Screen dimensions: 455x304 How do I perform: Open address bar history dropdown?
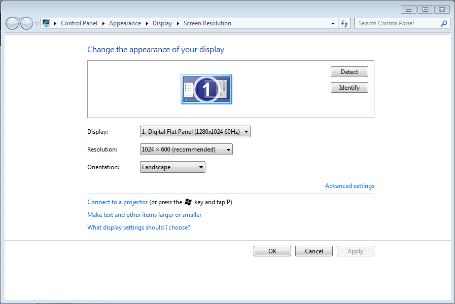tap(333, 23)
